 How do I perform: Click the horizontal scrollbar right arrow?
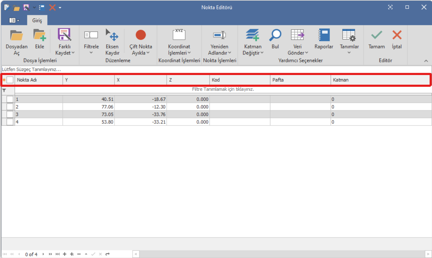[428, 254]
